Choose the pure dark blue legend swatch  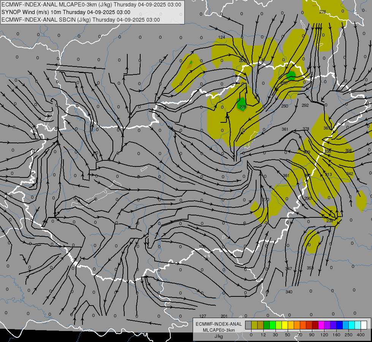(x=339, y=325)
